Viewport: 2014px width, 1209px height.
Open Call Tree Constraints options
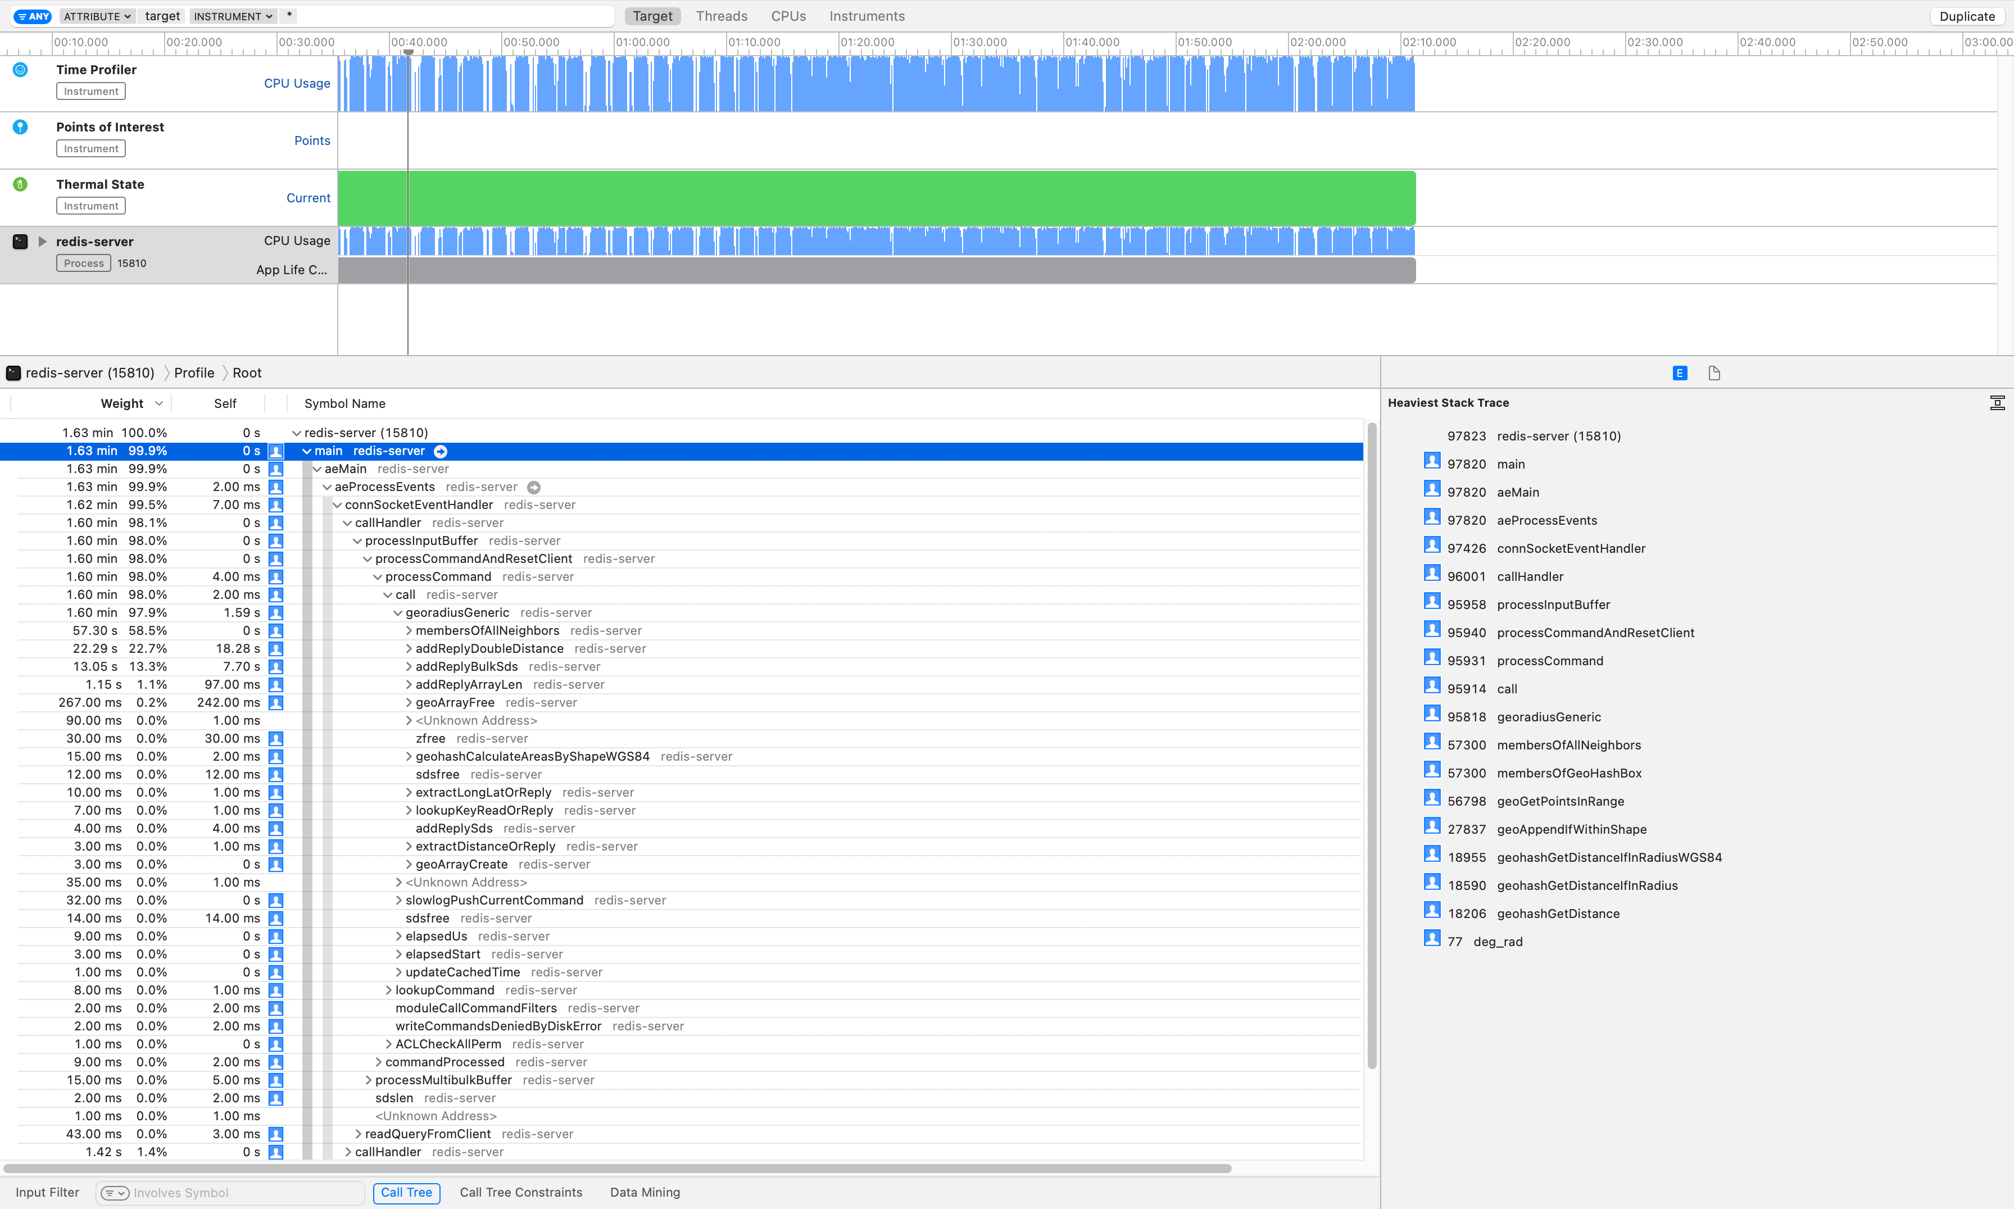pos(521,1193)
